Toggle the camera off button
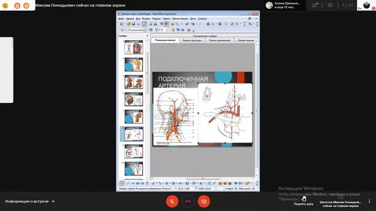376x211 pixels. coord(204,201)
